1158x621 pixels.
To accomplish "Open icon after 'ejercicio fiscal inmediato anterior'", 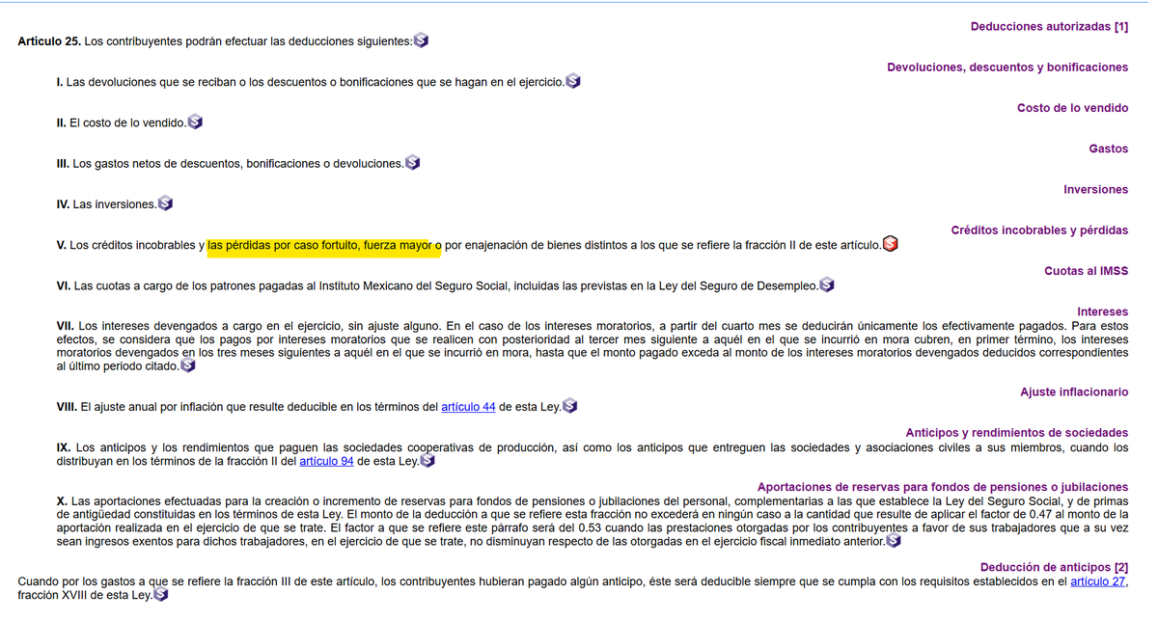I will coord(894,541).
